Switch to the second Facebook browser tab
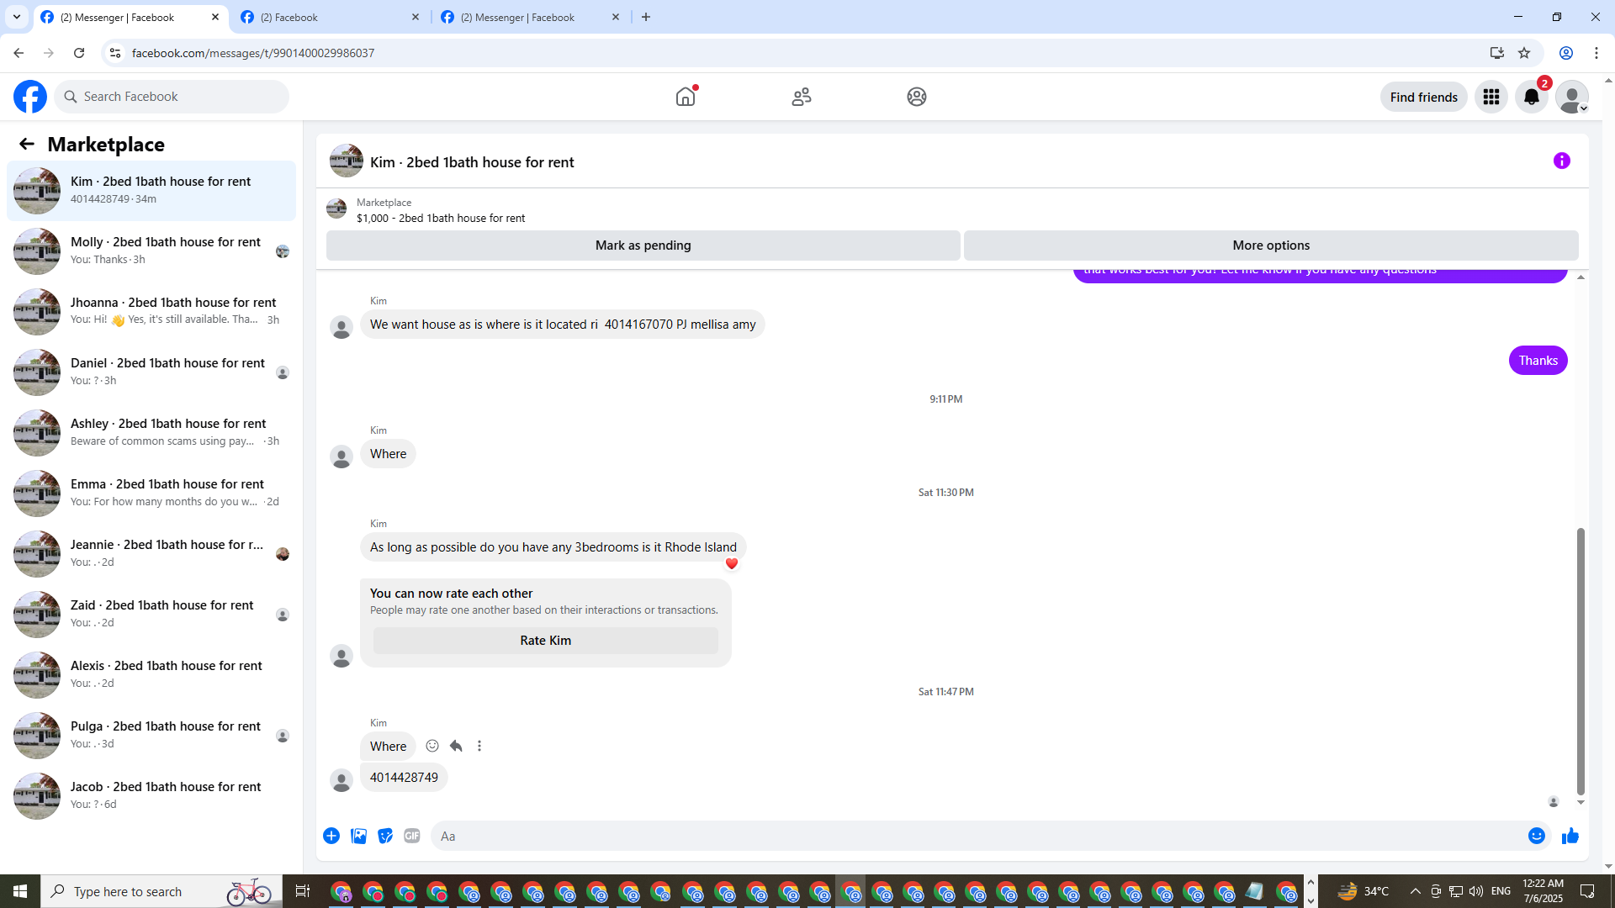Image resolution: width=1615 pixels, height=908 pixels. click(x=328, y=17)
